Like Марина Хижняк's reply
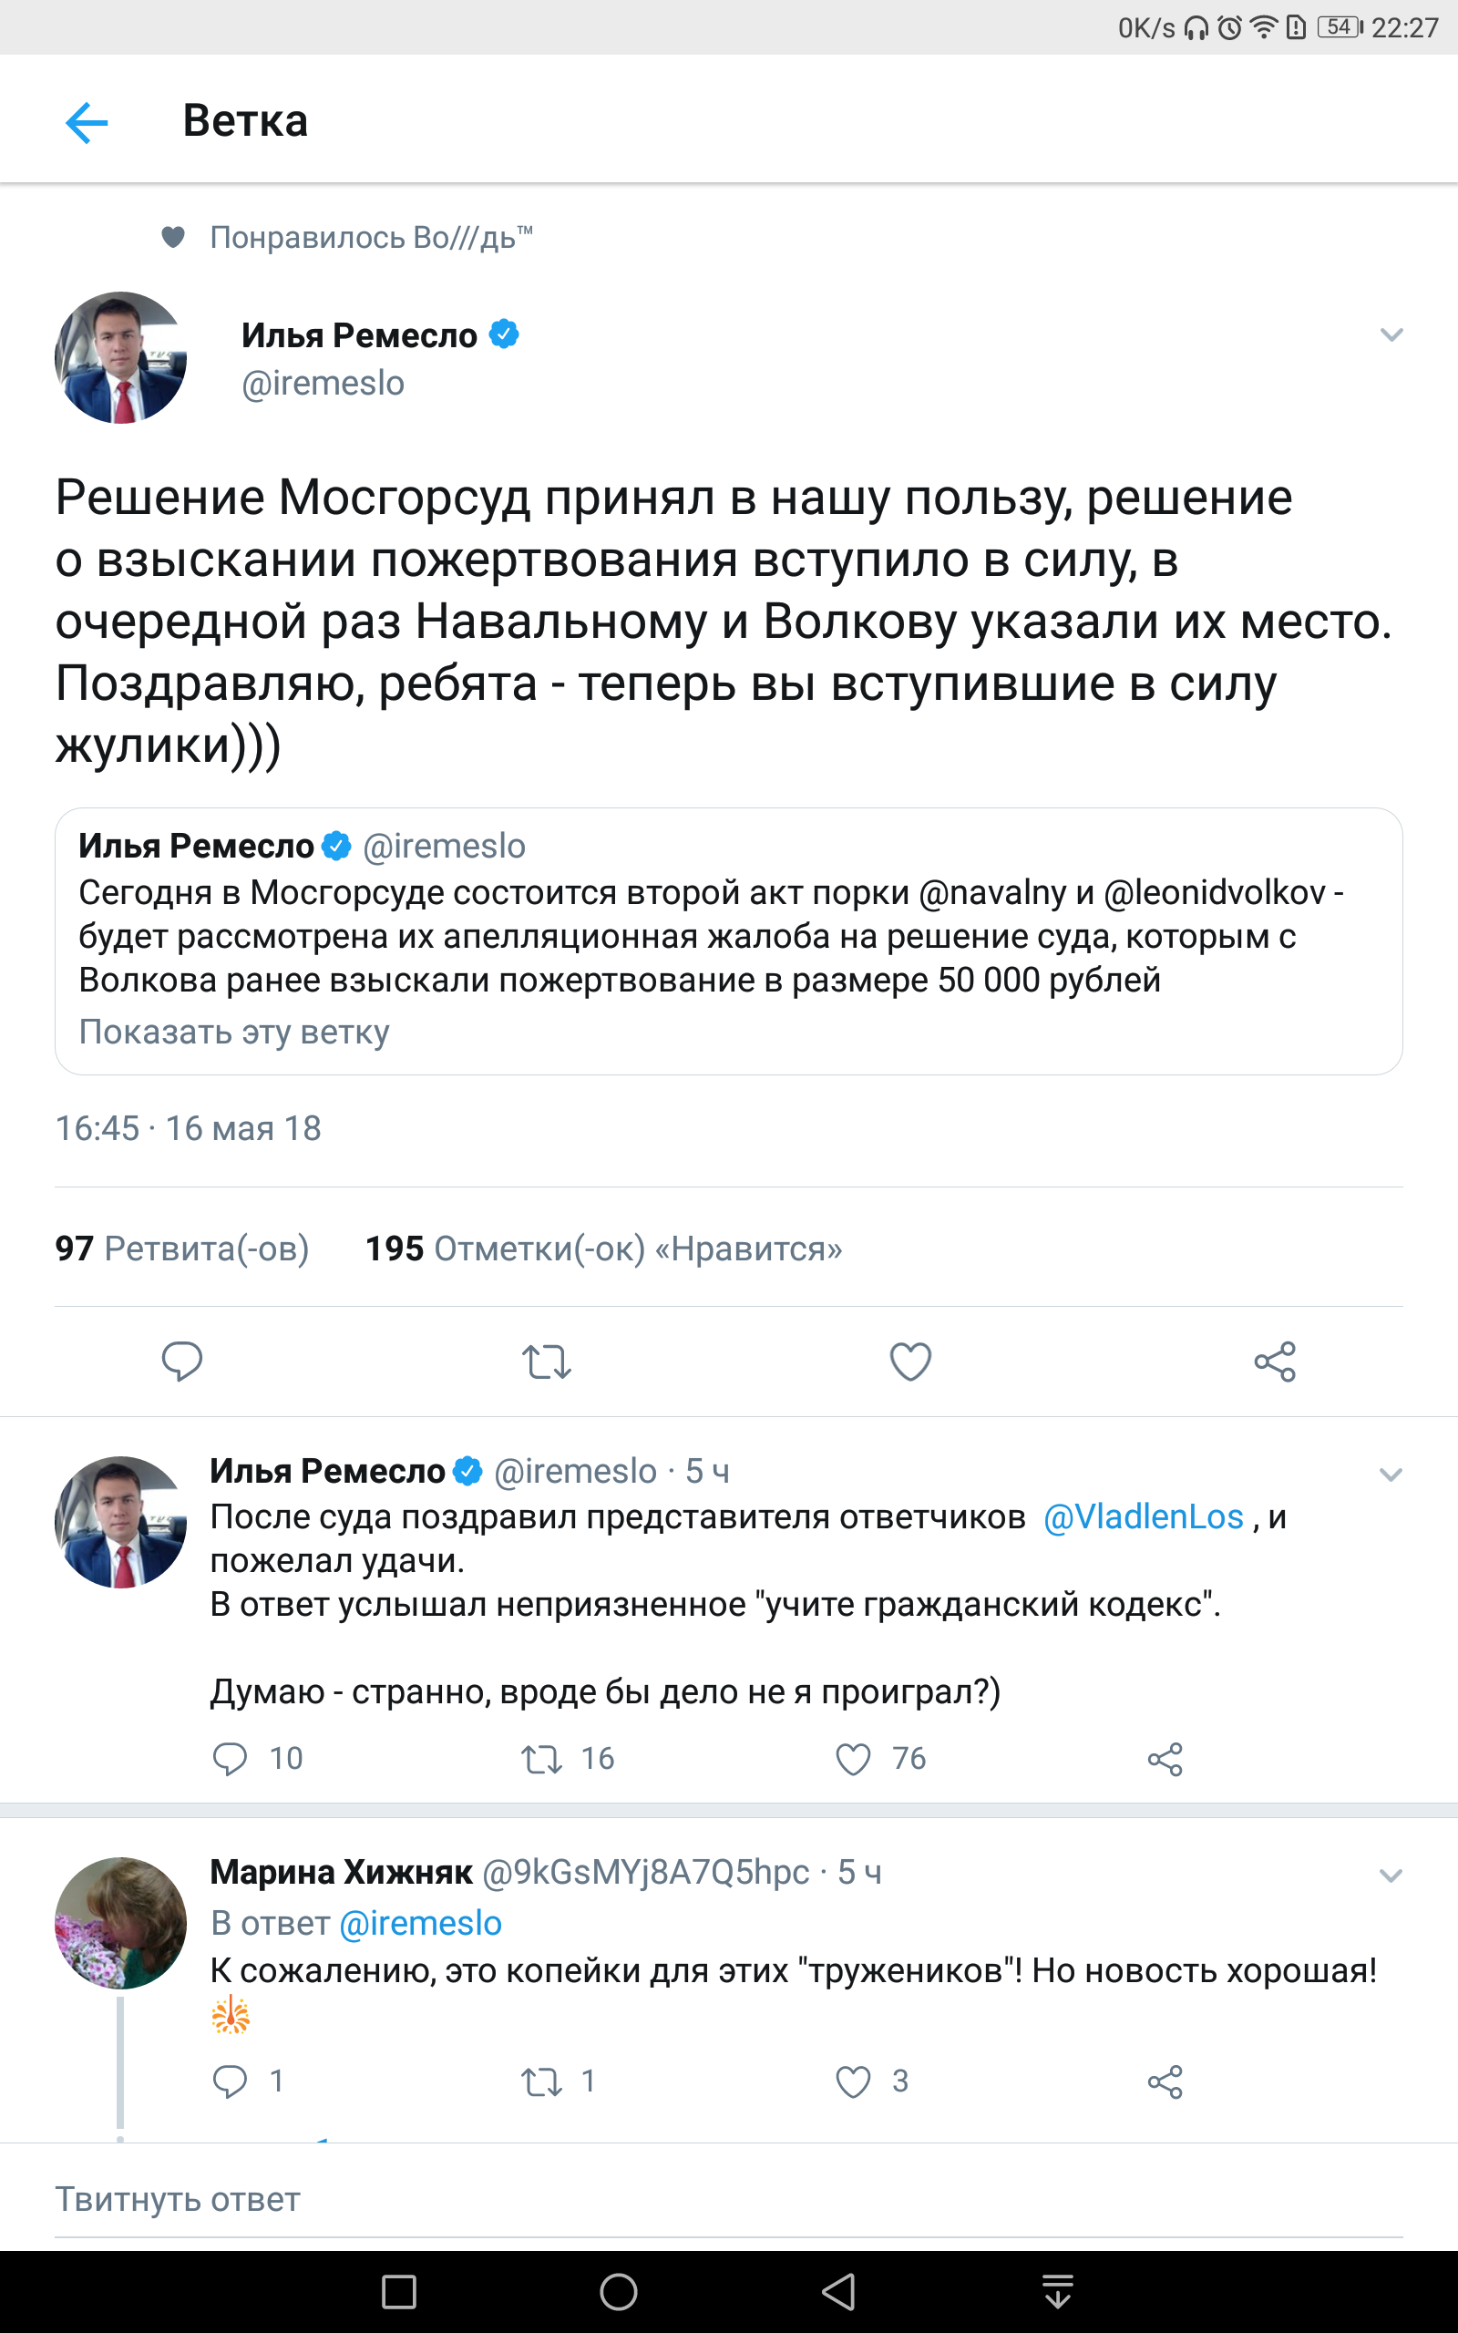Image resolution: width=1458 pixels, height=2333 pixels. tap(854, 2081)
